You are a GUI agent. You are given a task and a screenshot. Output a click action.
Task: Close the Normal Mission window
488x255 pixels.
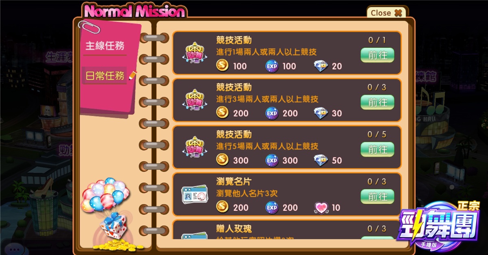tap(386, 13)
